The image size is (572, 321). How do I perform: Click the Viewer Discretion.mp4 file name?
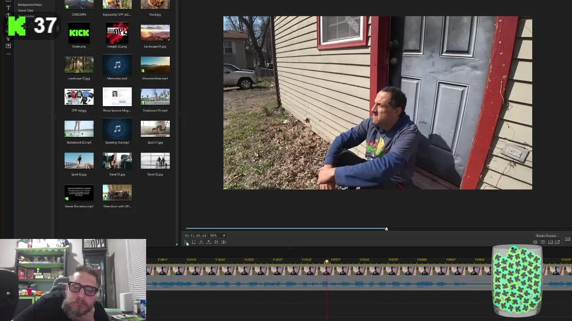pos(79,206)
